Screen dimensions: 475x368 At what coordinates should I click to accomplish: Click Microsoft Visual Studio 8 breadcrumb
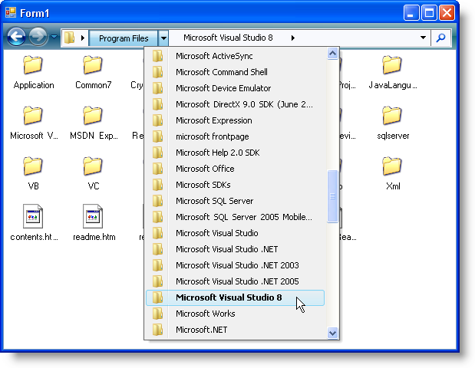pos(227,38)
